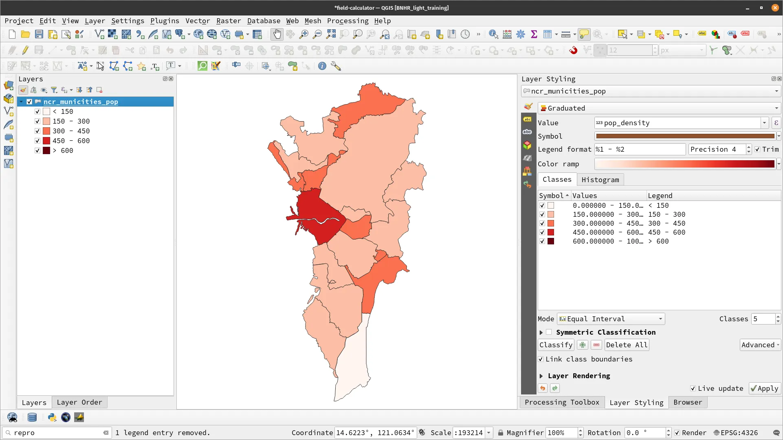The height and width of the screenshot is (440, 783).
Task: Open the Value field dropdown
Action: coord(764,122)
